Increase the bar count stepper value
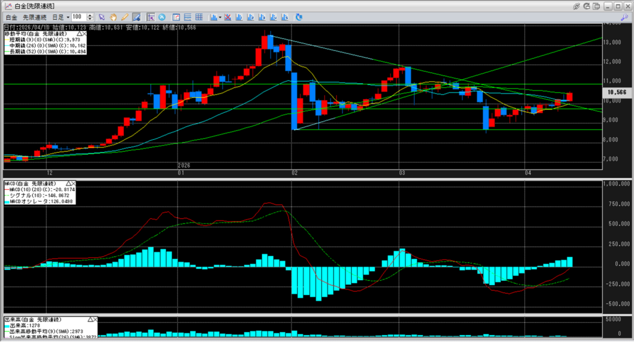 pyautogui.click(x=92, y=15)
